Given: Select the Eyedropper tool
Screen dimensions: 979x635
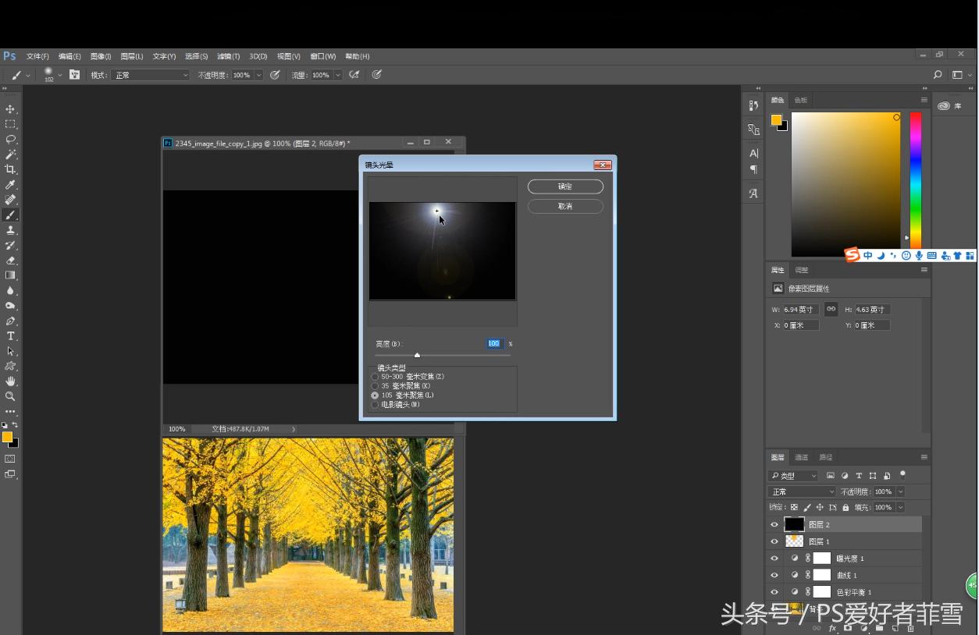Looking at the screenshot, I should 10,185.
